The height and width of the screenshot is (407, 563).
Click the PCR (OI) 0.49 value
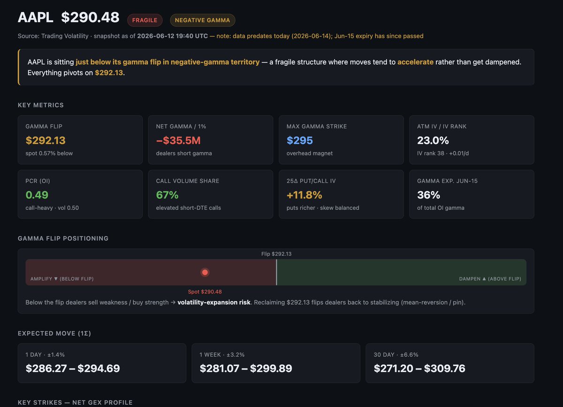(37, 195)
